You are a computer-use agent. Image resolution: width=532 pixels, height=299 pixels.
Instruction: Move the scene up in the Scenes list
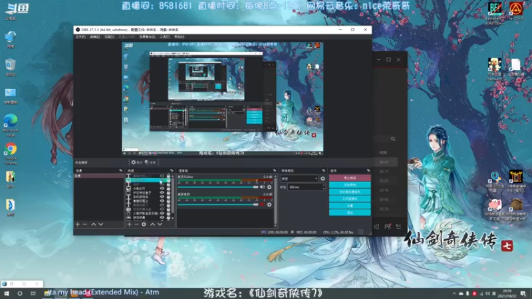tap(94, 224)
